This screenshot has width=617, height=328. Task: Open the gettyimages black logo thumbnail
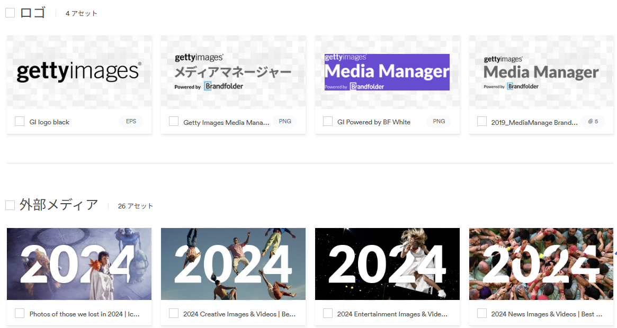79,72
